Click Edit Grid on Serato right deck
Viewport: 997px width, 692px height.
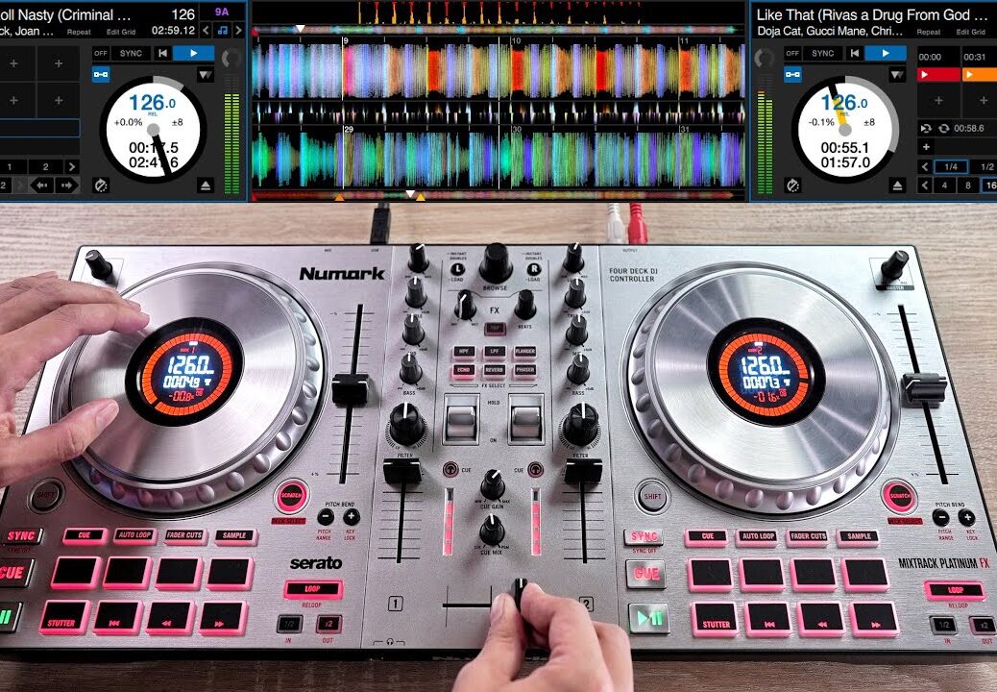point(971,32)
